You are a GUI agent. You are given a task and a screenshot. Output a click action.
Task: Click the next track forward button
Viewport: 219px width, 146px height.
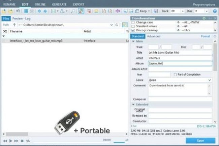click(16, 141)
